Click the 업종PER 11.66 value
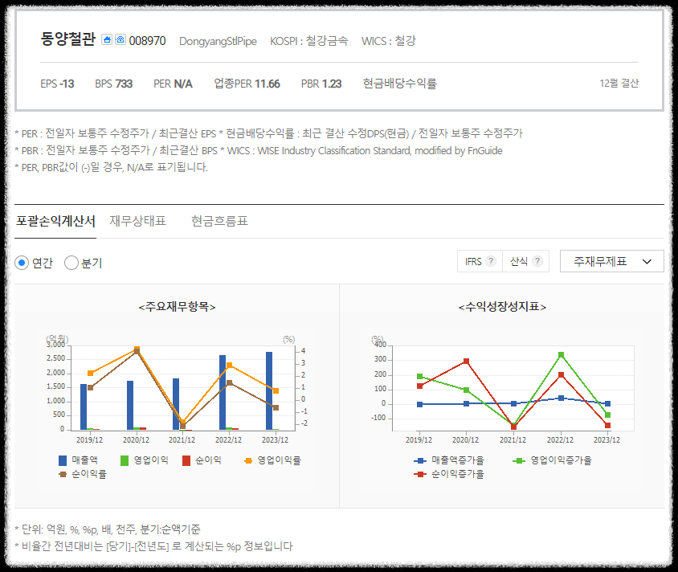Screen dimensions: 678x572 (247, 84)
